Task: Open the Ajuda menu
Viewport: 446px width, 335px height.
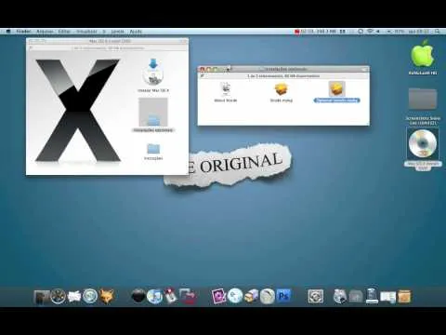Action: [x=136, y=32]
